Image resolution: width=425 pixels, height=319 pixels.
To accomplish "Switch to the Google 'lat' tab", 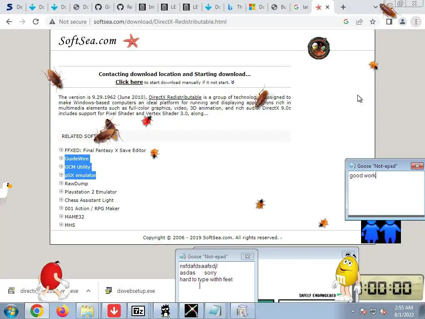I will point(301,7).
